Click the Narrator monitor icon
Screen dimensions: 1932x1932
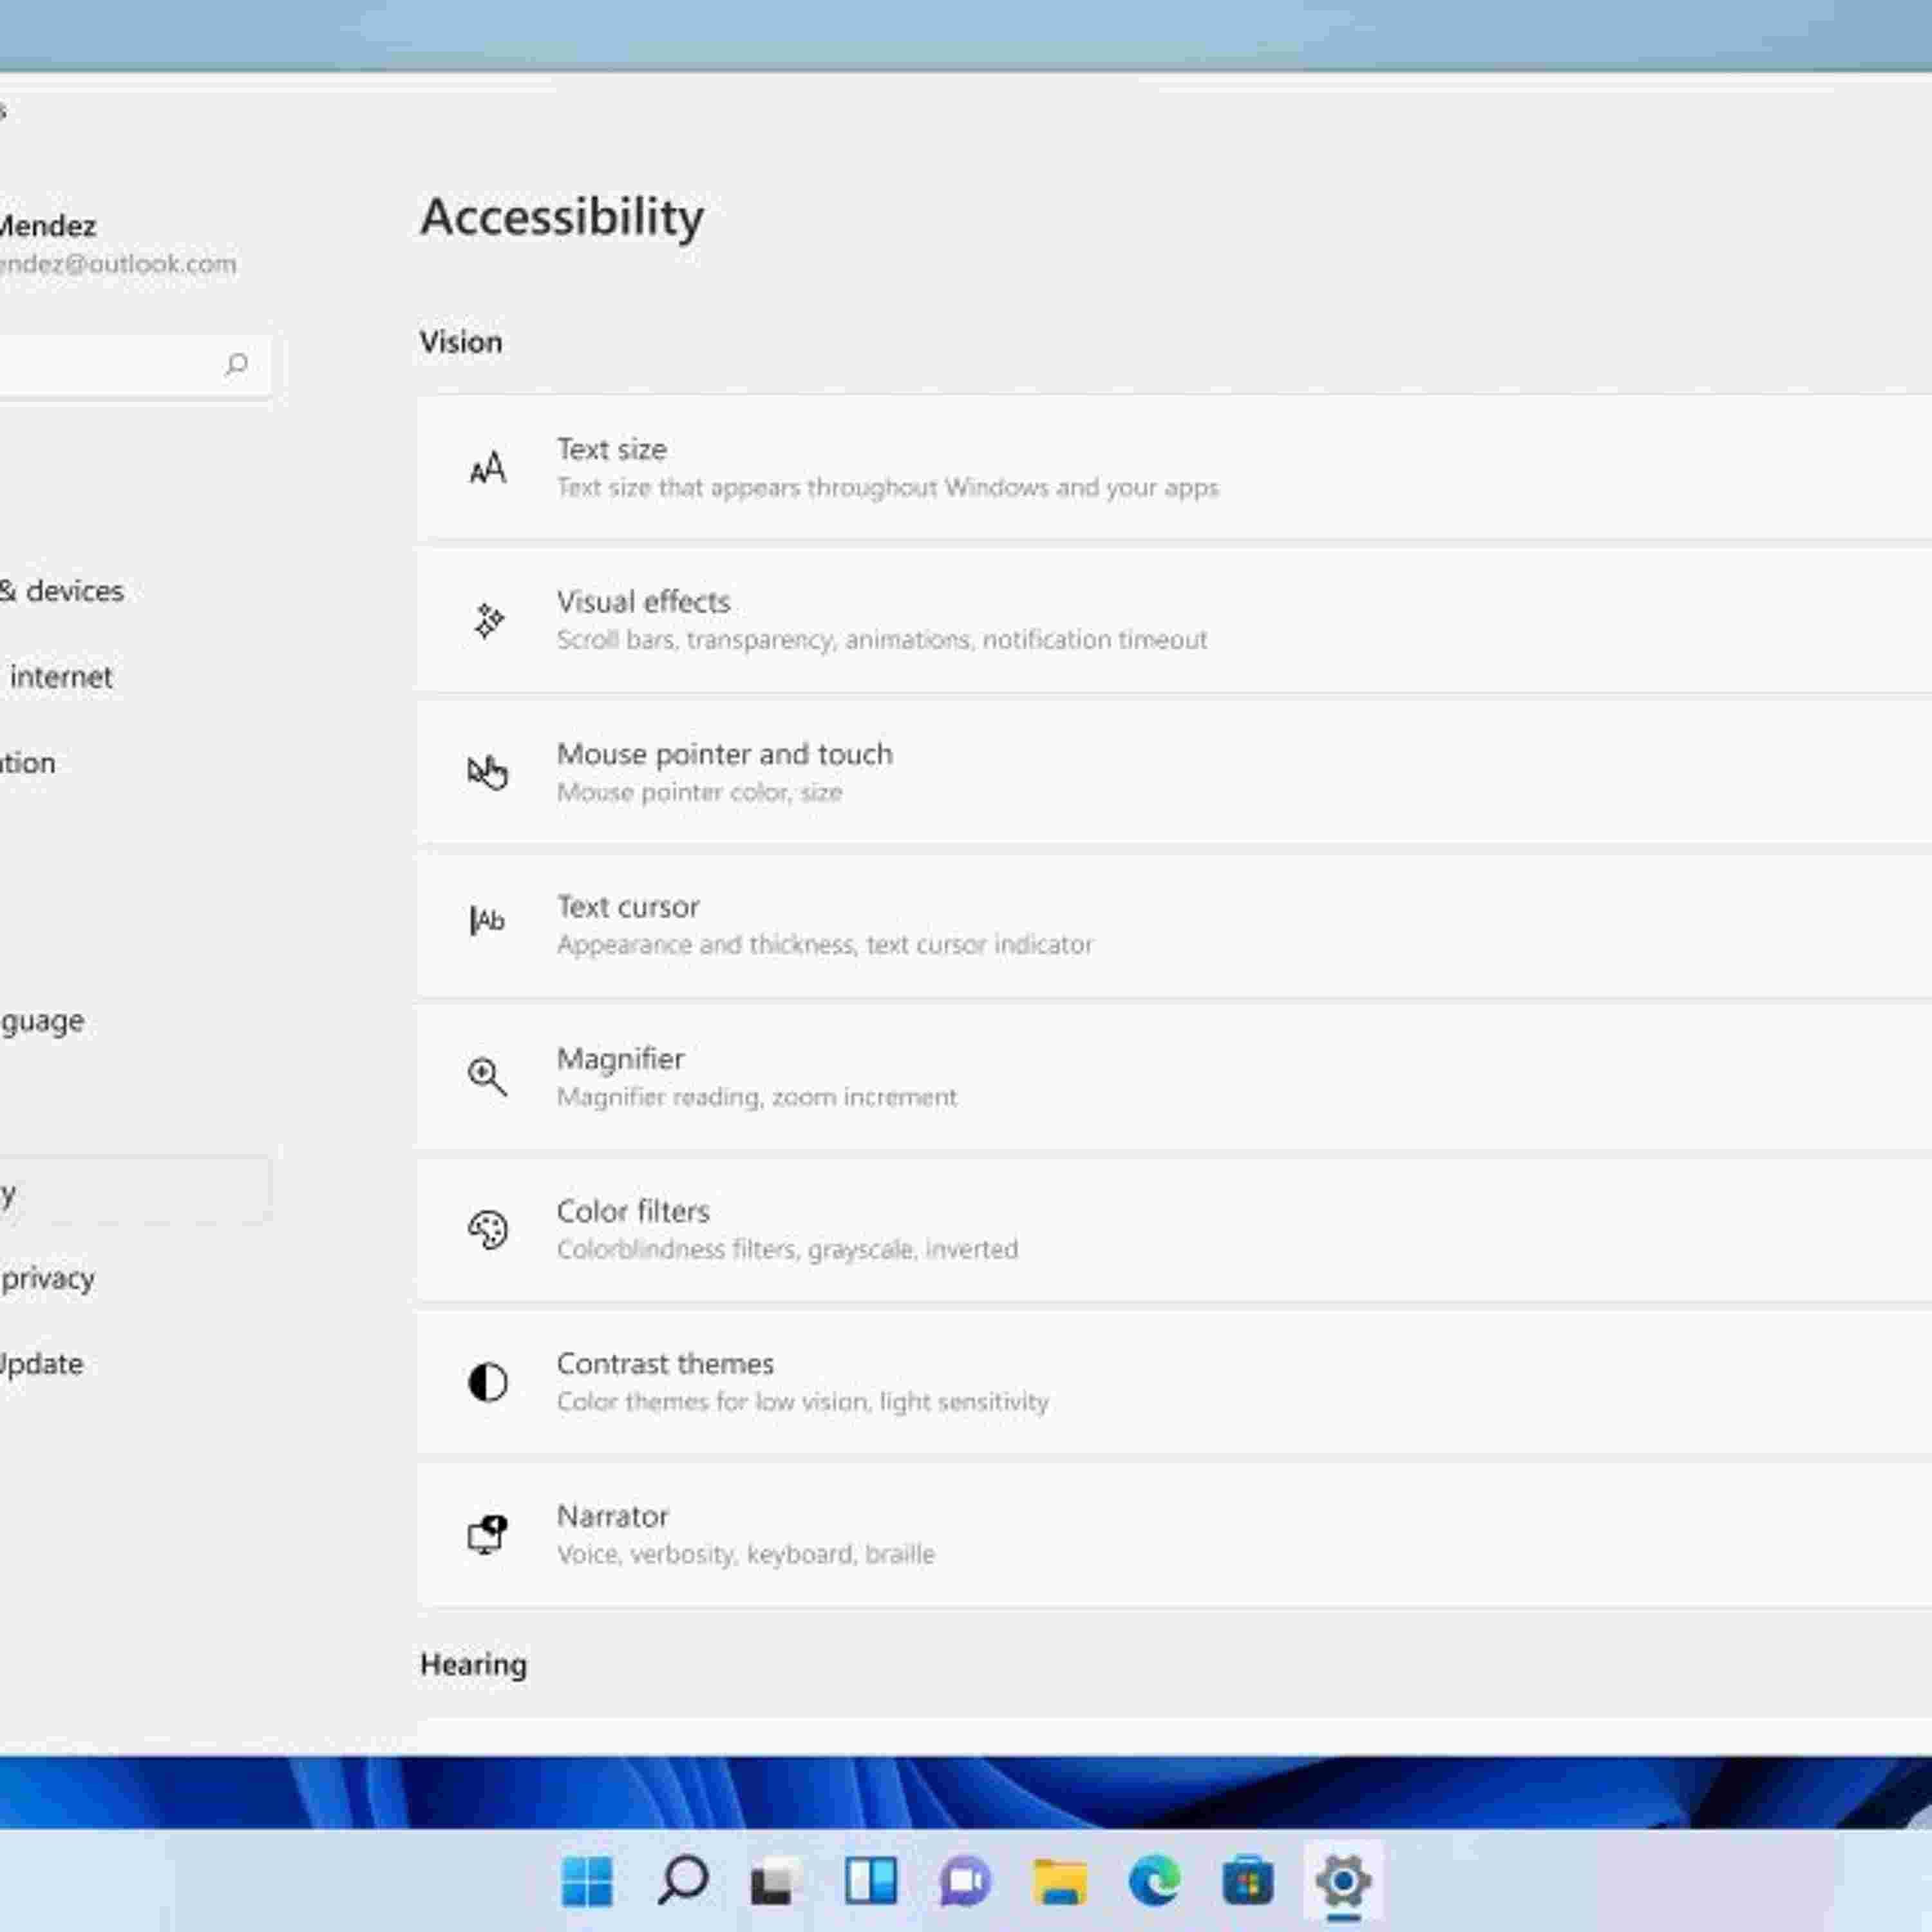487,1534
